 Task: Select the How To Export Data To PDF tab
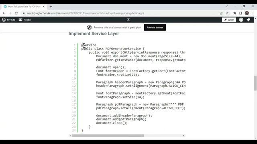click(24, 6)
